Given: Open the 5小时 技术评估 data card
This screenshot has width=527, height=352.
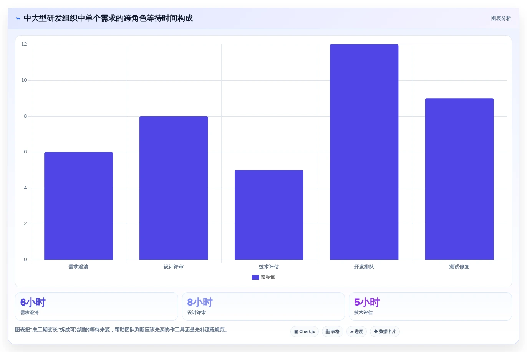Looking at the screenshot, I should pyautogui.click(x=430, y=306).
